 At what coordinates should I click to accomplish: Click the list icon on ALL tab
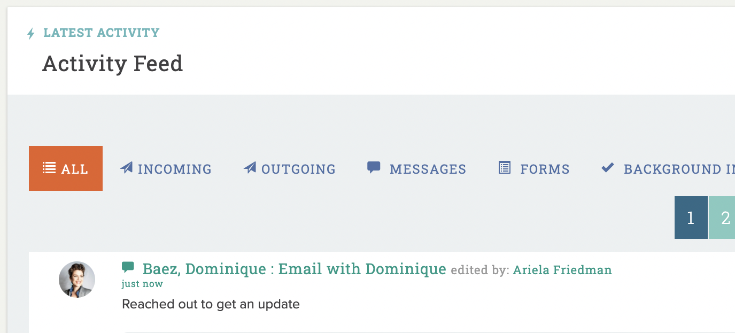click(x=49, y=168)
